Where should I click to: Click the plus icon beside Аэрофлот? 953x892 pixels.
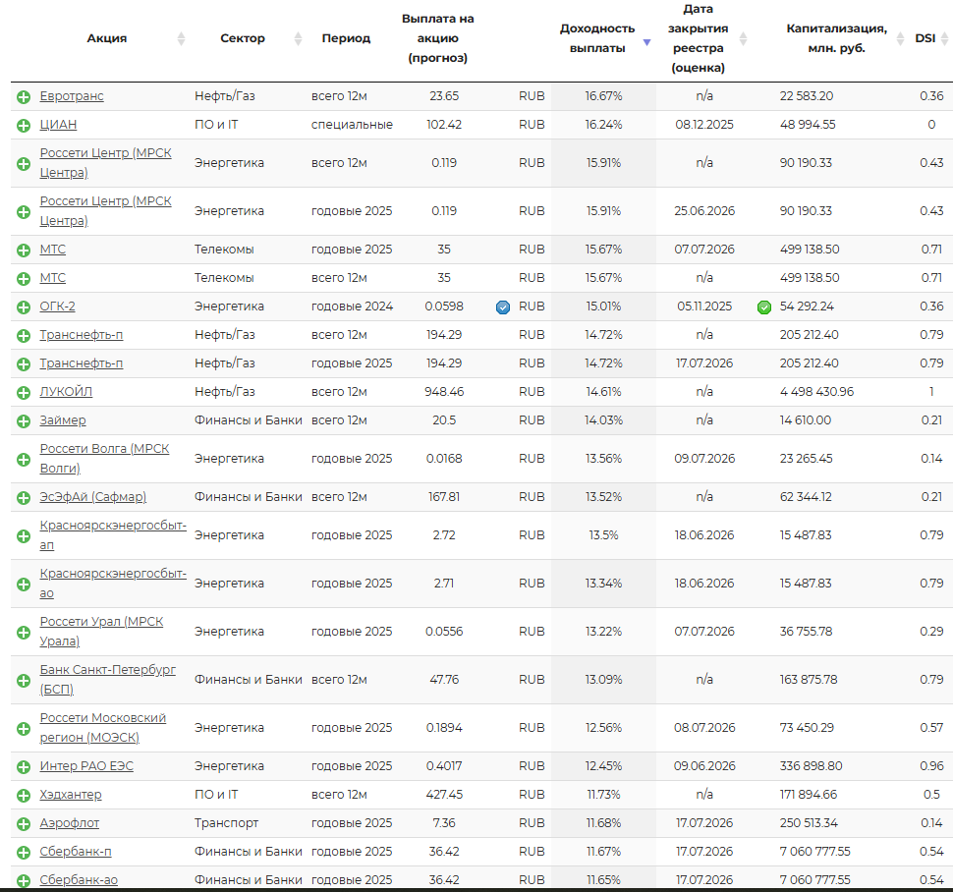(24, 824)
